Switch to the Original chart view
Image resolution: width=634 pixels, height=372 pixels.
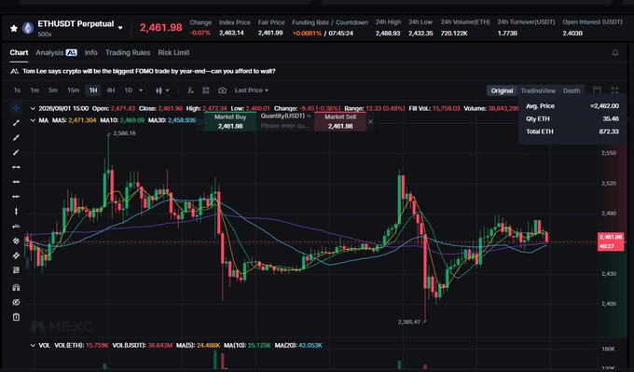click(502, 90)
